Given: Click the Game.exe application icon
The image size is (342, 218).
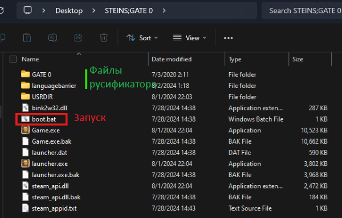Looking at the screenshot, I should [25, 130].
